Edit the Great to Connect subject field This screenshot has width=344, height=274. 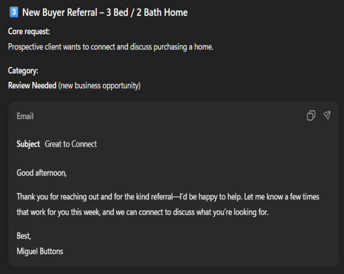(71, 144)
